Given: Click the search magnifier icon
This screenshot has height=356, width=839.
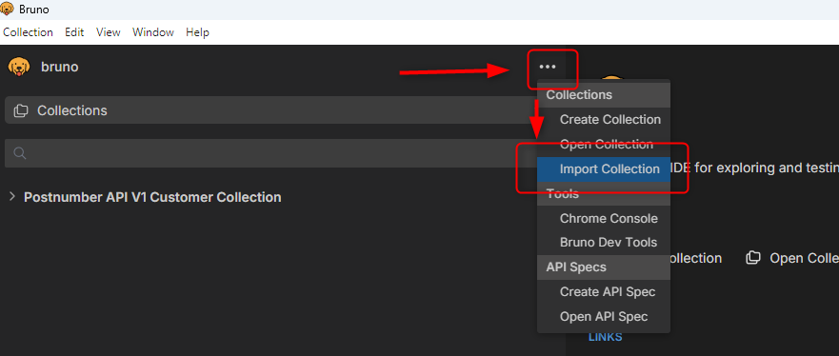Looking at the screenshot, I should point(20,153).
